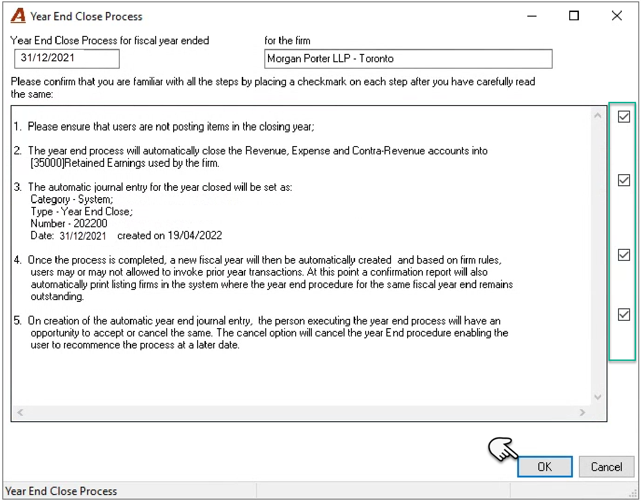
Task: Click the "created on 19/04/2022" text
Action: coord(169,236)
